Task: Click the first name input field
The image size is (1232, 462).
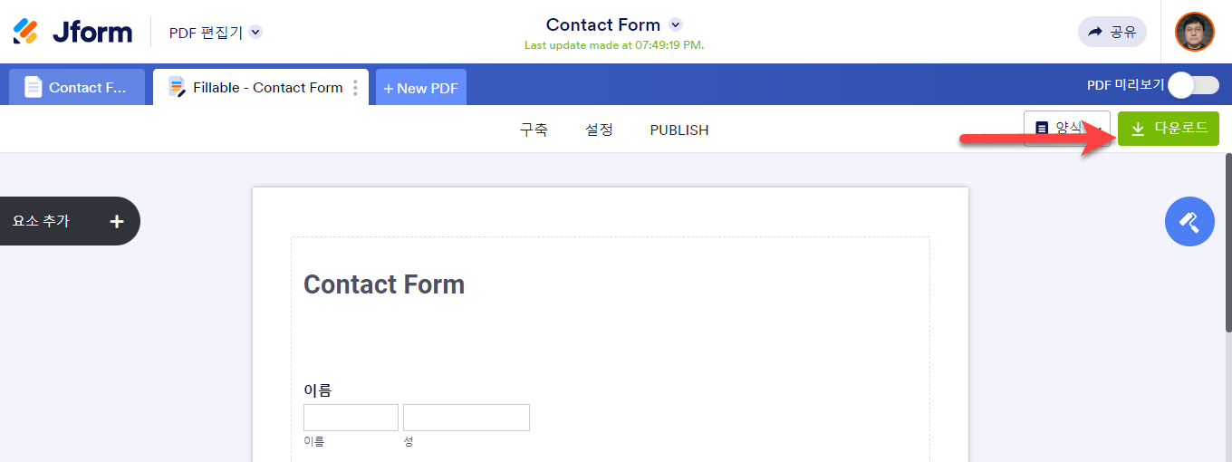Action: point(351,418)
